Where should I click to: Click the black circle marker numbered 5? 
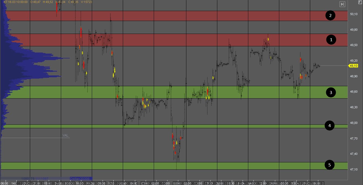coord(329,165)
